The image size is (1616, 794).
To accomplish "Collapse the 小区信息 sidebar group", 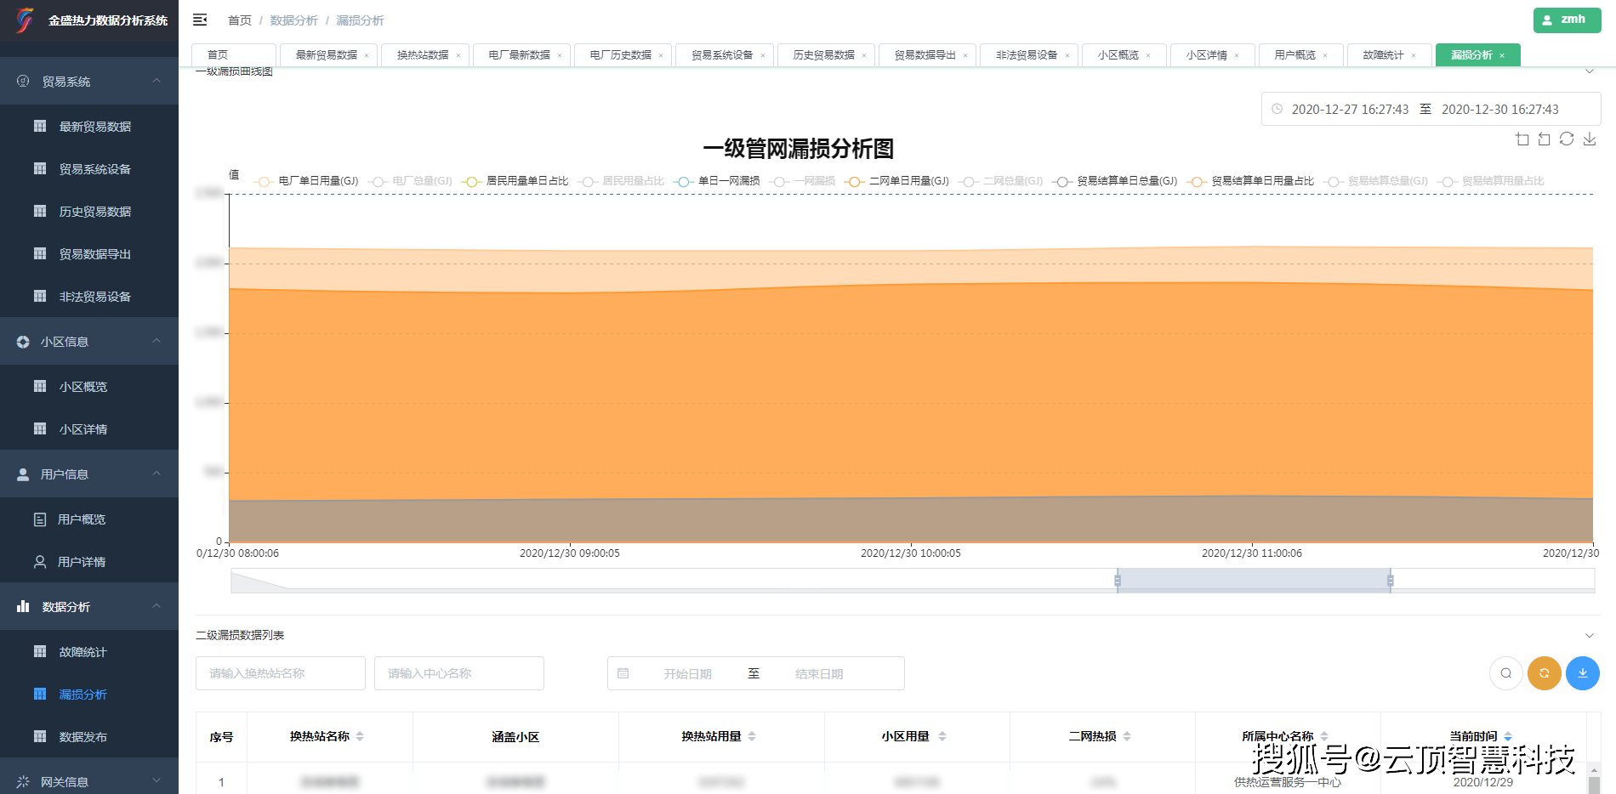I will tap(156, 341).
